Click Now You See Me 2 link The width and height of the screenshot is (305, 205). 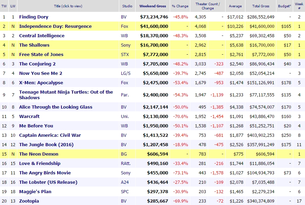coord(40,73)
